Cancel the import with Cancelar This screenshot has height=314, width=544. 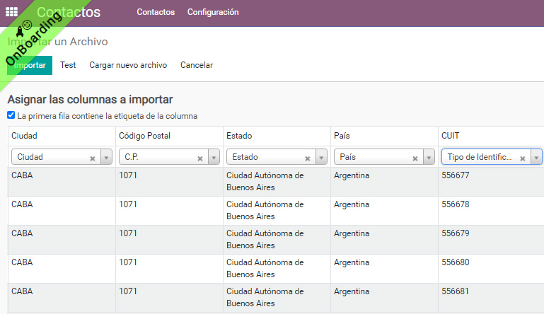point(197,65)
